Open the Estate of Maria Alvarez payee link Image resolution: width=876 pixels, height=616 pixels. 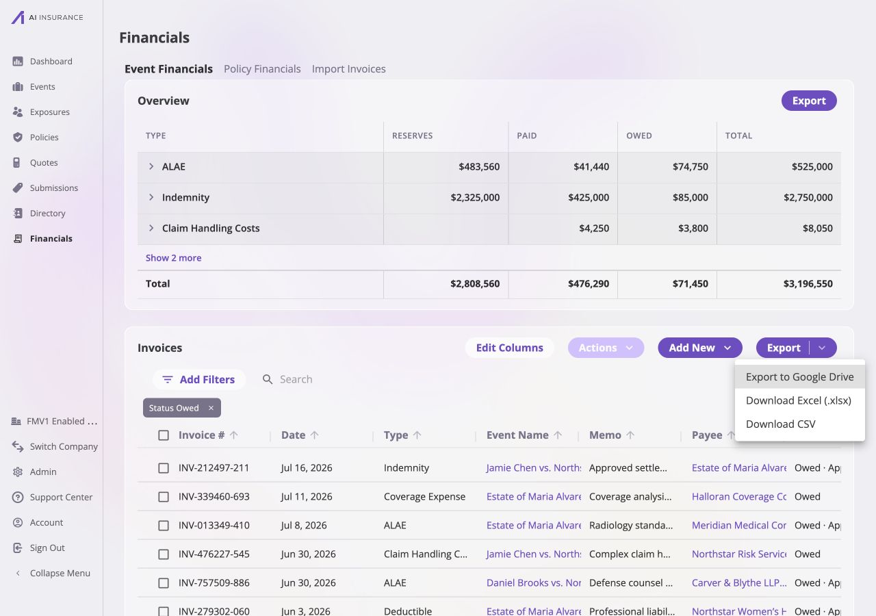click(x=739, y=468)
